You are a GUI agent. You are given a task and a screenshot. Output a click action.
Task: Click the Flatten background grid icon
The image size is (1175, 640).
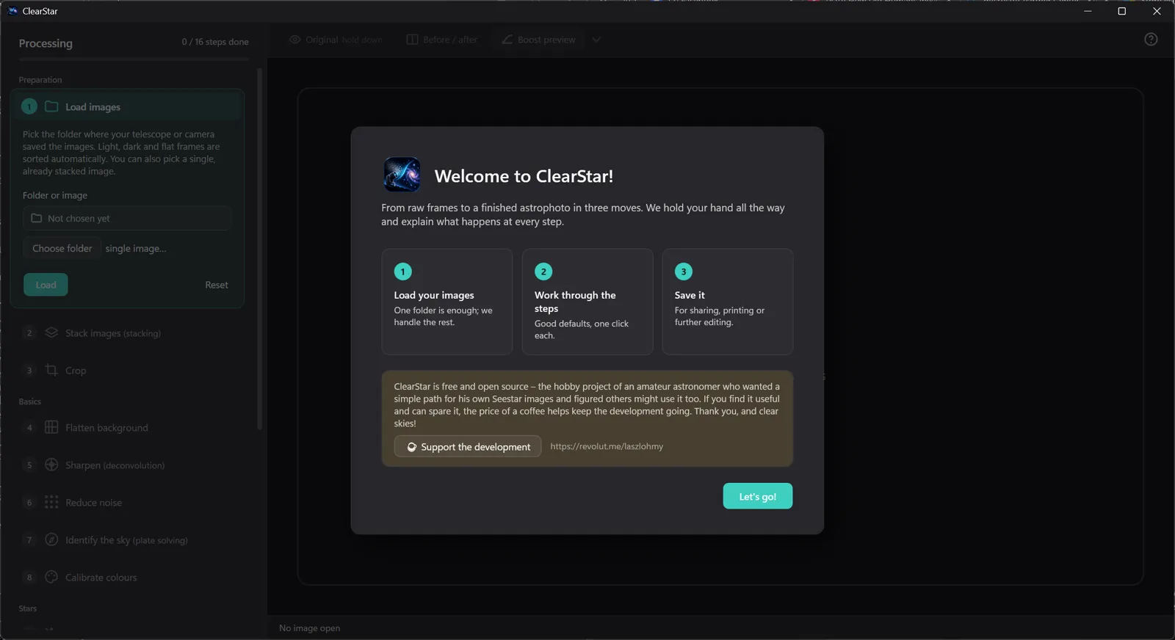pyautogui.click(x=51, y=427)
